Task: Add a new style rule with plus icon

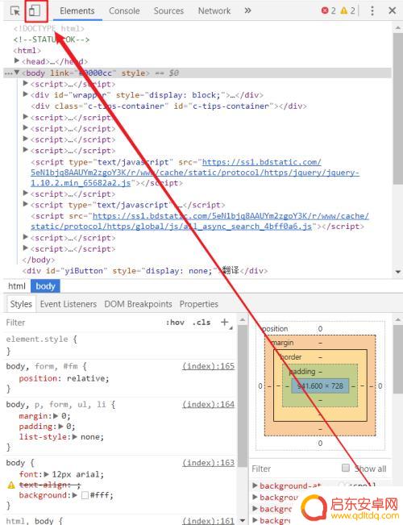Action: [x=225, y=322]
